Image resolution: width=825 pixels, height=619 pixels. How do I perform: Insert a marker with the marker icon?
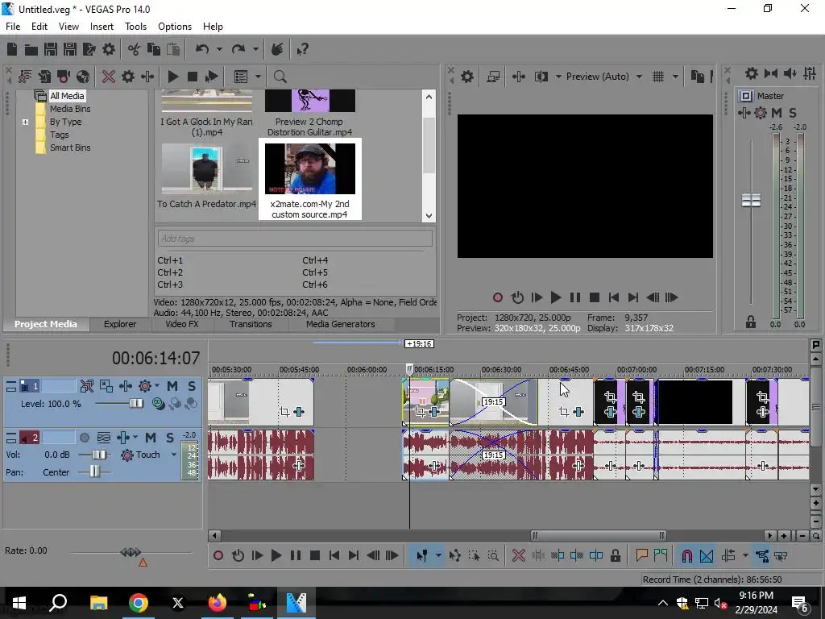point(641,556)
